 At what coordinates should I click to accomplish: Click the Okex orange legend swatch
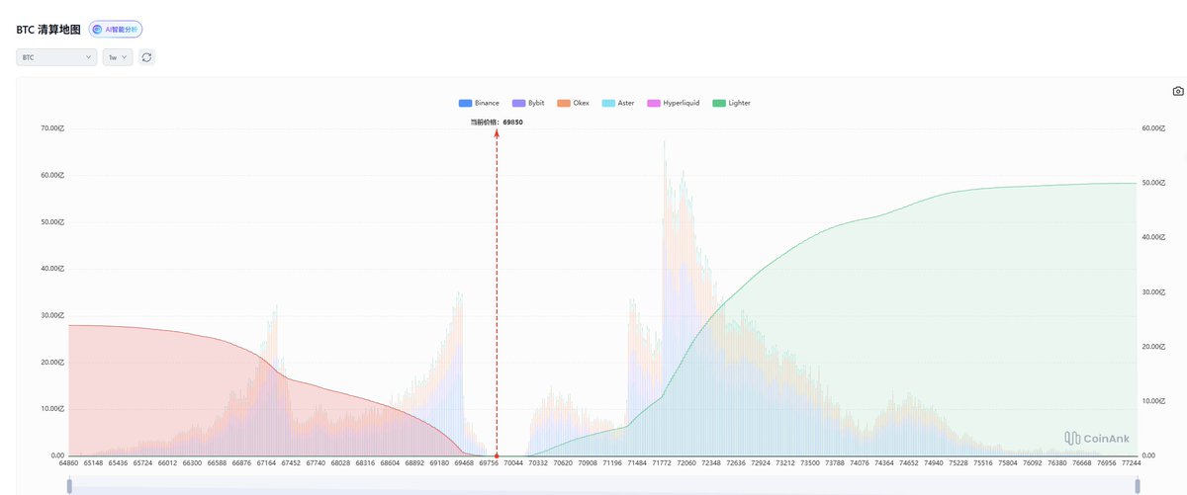563,103
